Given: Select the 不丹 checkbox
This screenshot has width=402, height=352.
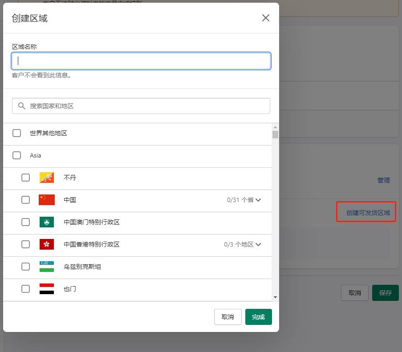Looking at the screenshot, I should tap(25, 178).
